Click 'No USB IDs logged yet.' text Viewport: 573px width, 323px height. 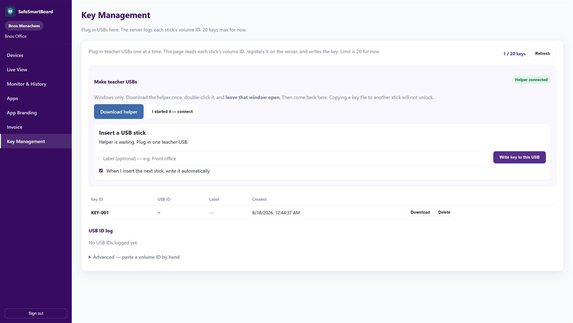[x=113, y=243]
